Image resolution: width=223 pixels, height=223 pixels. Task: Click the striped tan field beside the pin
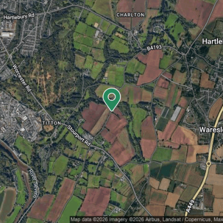point(100,122)
